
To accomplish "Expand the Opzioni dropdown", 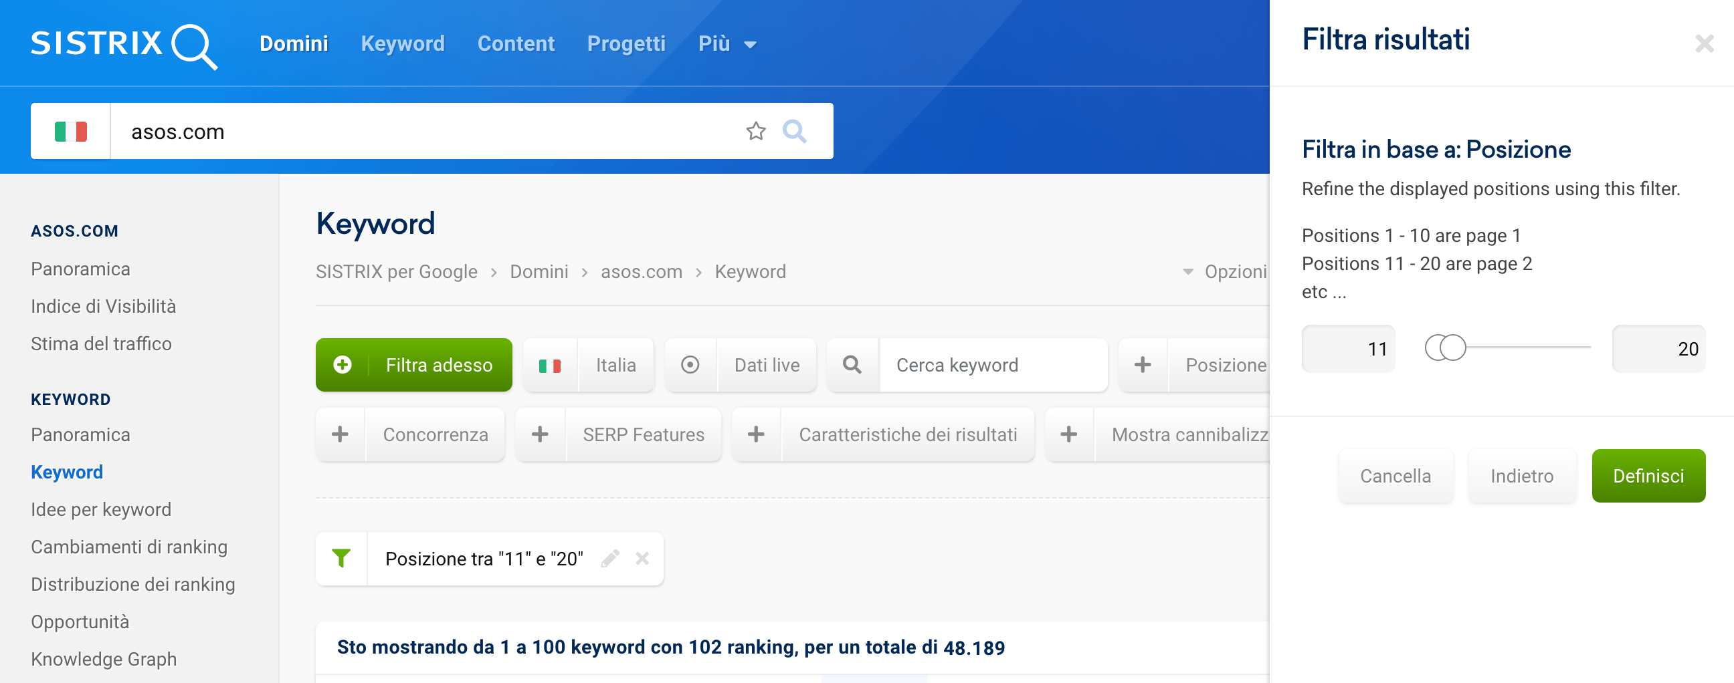I will pos(1226,271).
